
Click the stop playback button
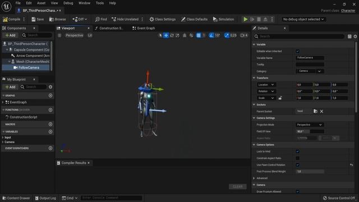click(x=259, y=20)
